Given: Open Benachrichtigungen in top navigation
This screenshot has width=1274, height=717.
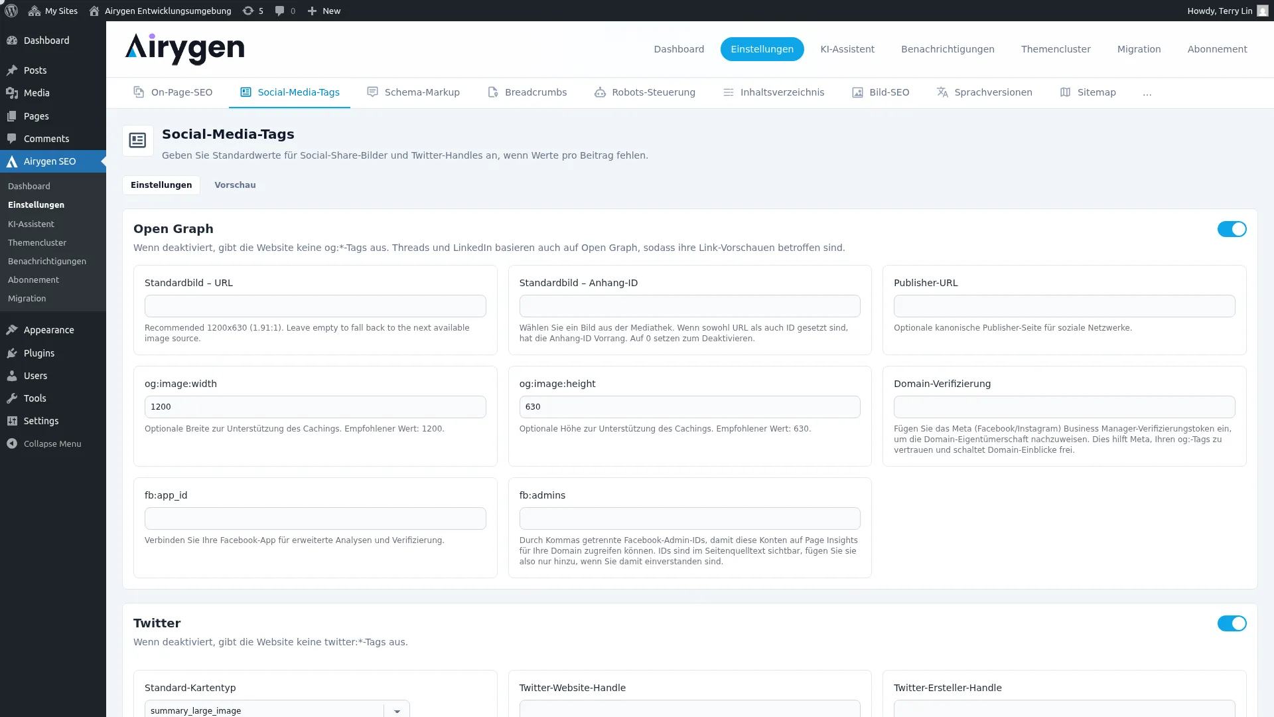Looking at the screenshot, I should coord(948,49).
